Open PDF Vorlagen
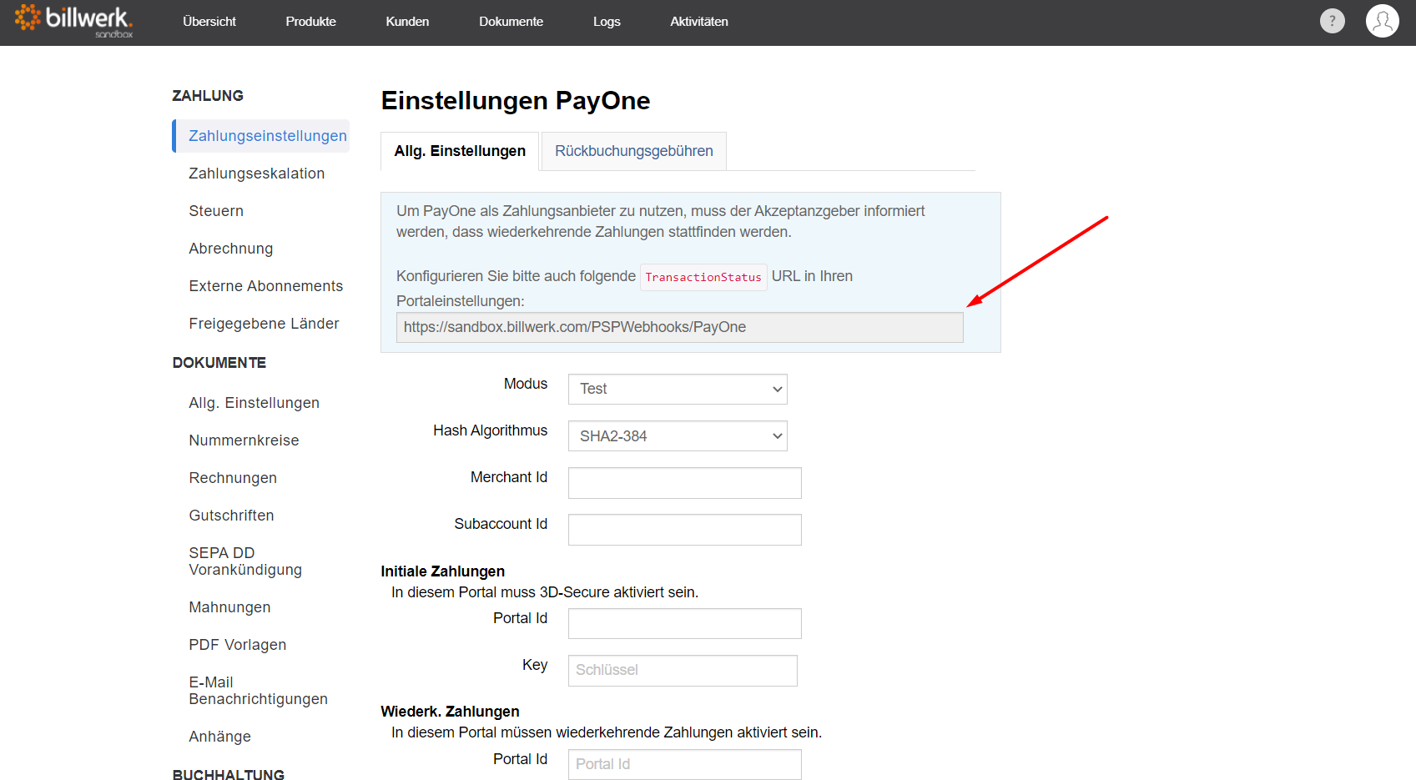Screen dimensions: 1416x780 point(237,645)
